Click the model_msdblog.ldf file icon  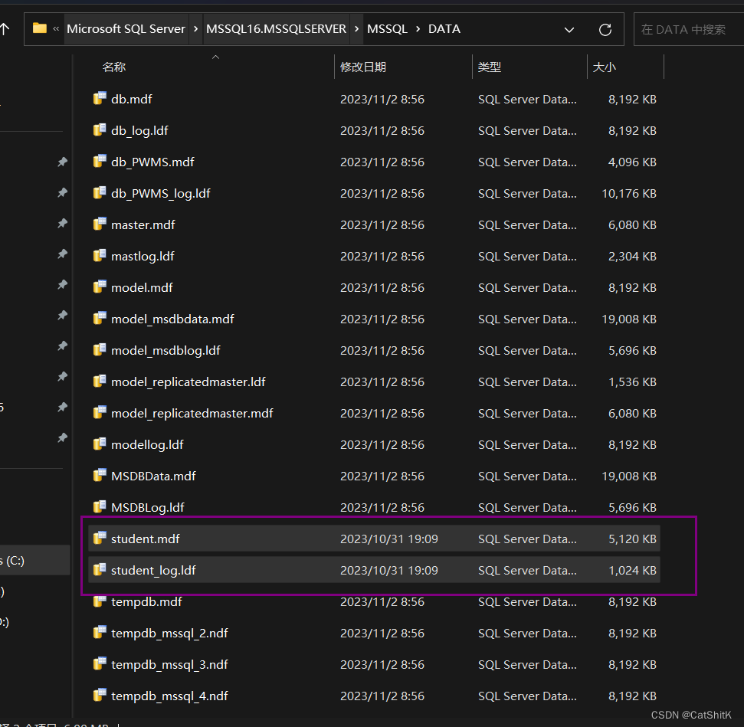(x=100, y=350)
